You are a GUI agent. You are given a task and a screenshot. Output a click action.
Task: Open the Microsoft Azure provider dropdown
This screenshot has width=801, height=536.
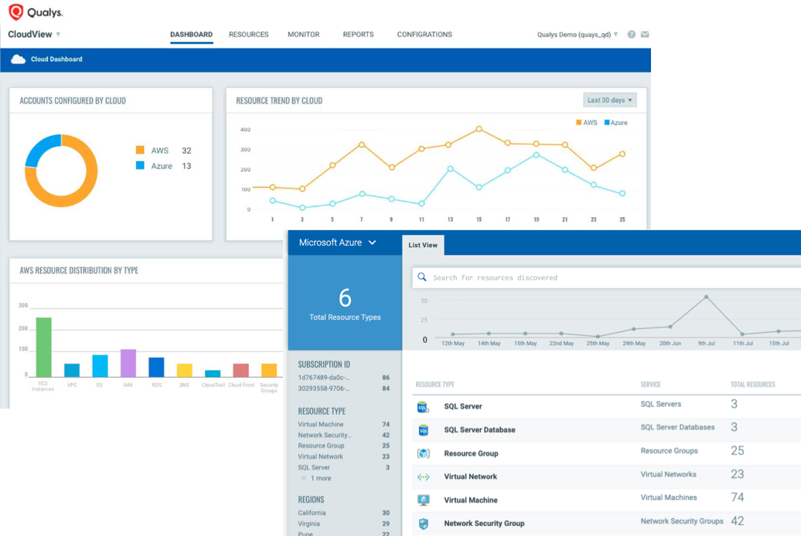(x=338, y=243)
